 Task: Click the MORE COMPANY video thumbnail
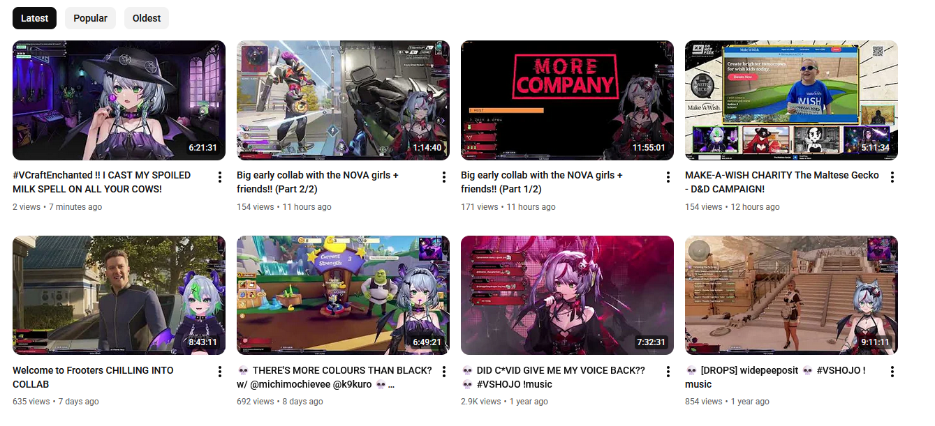click(x=567, y=100)
